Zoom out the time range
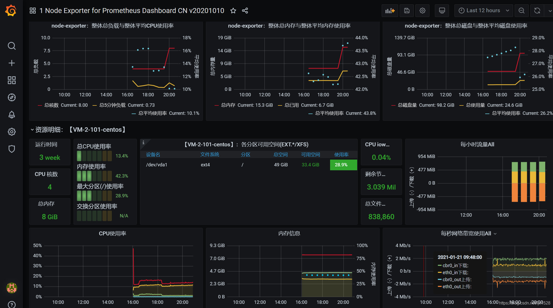Viewport: 553px width, 308px height. 521,11
